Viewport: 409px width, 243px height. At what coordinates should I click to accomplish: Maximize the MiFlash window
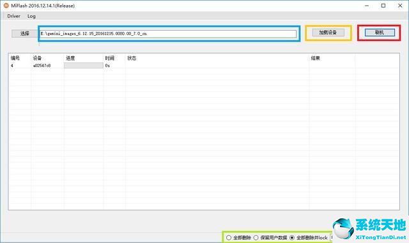tap(383, 6)
